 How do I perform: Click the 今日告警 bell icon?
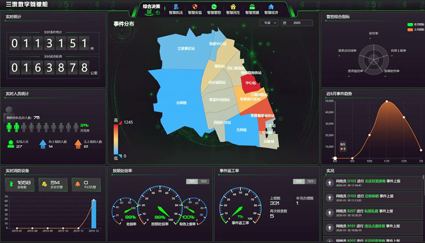point(78,184)
